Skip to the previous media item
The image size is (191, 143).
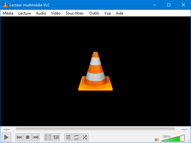(x=19, y=137)
